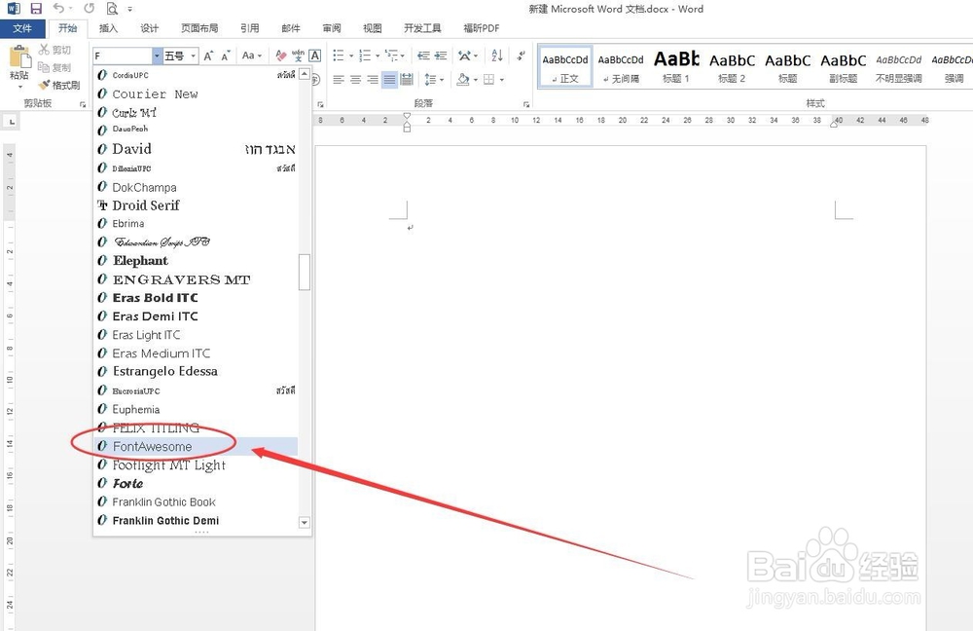
Task: Click the shading paint bucket icon
Action: click(462, 80)
